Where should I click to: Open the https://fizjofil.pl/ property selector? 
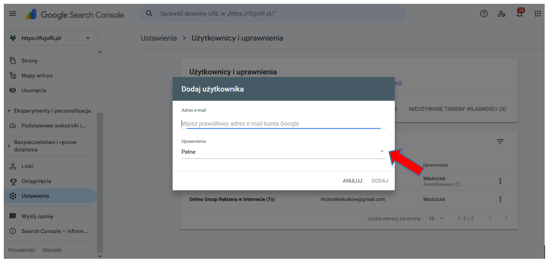point(51,38)
